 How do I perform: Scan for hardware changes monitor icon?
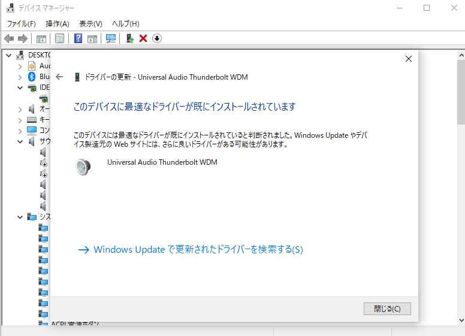111,38
